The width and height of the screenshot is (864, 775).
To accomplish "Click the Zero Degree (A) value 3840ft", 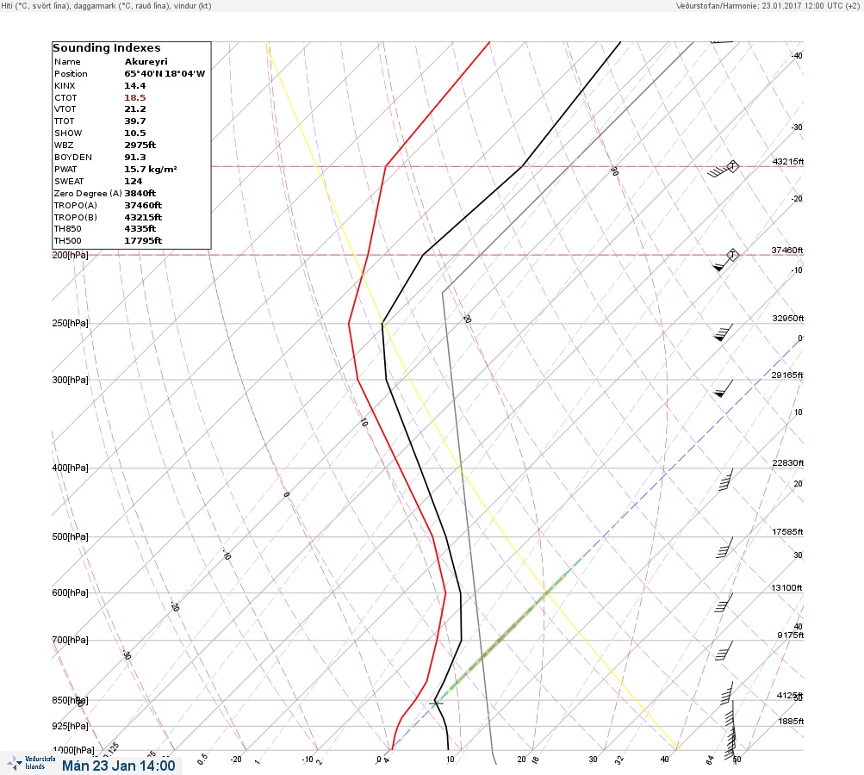I will point(140,194).
